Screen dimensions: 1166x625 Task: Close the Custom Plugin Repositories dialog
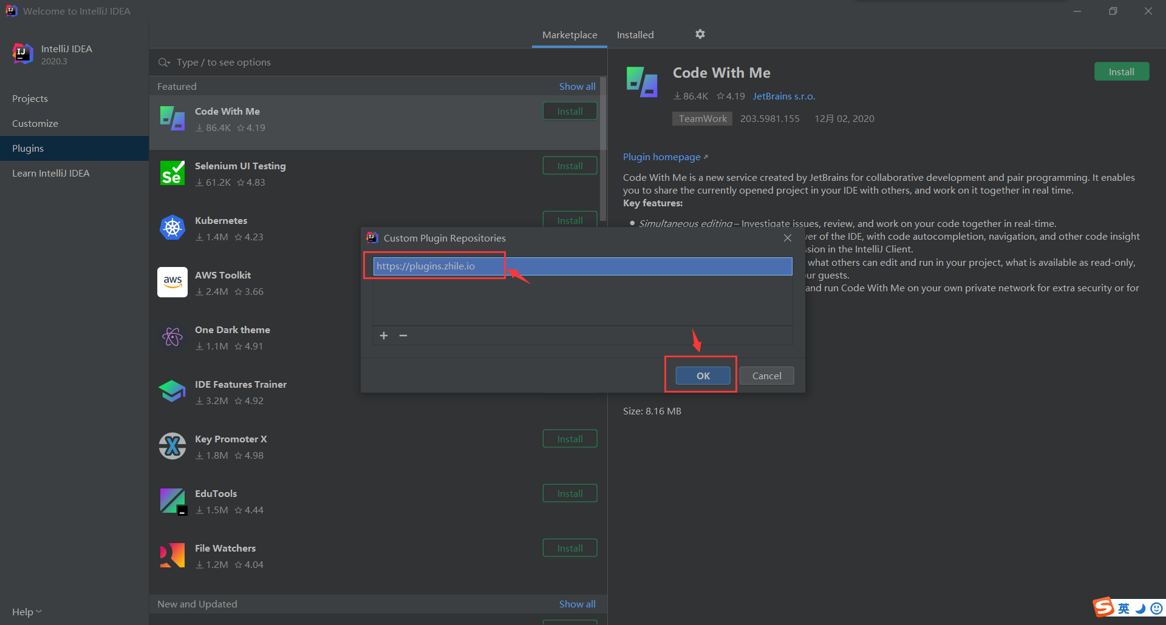[788, 238]
